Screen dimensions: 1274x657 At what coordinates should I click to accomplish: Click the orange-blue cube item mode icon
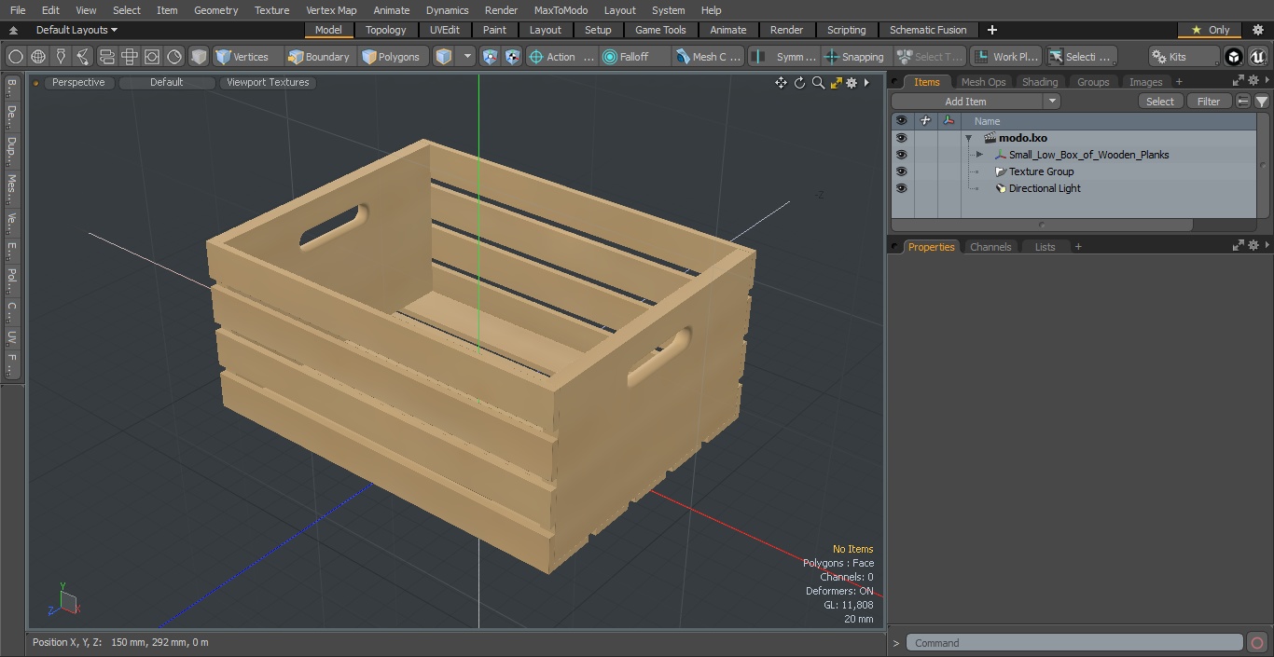click(x=444, y=57)
